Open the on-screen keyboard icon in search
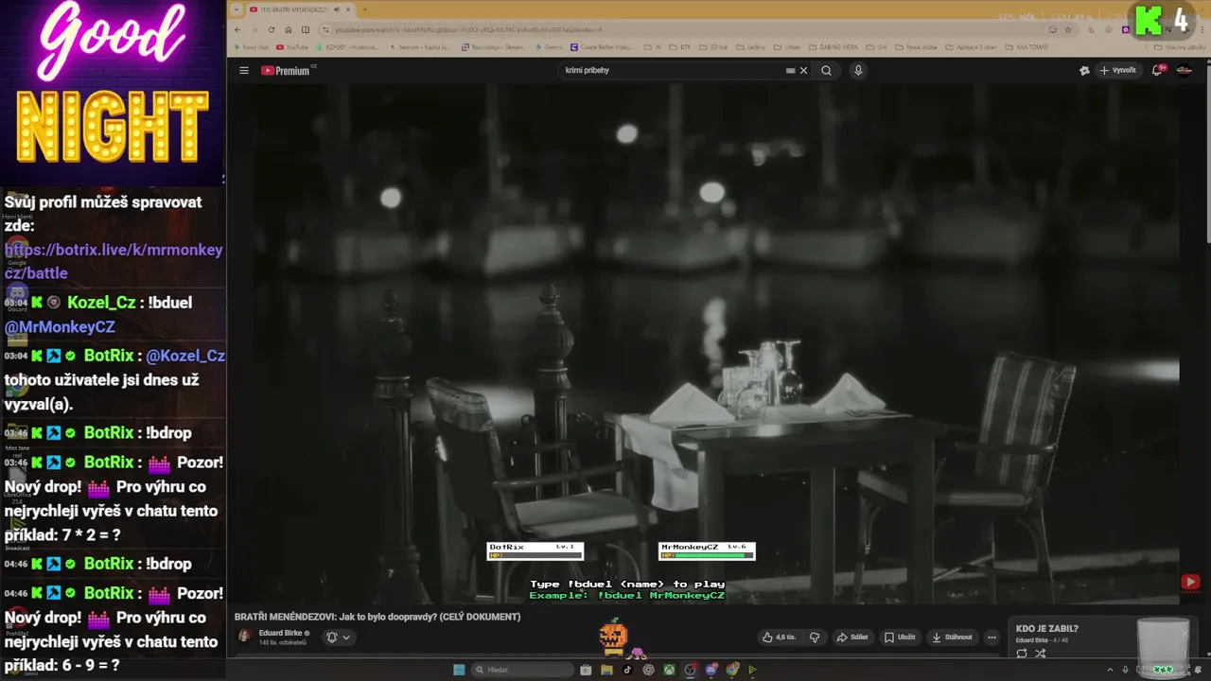The height and width of the screenshot is (681, 1211). (x=790, y=70)
